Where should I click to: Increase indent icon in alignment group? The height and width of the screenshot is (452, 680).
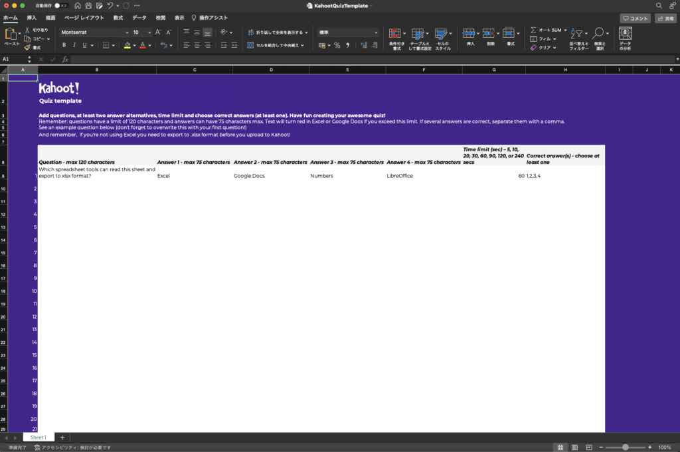[x=234, y=45]
